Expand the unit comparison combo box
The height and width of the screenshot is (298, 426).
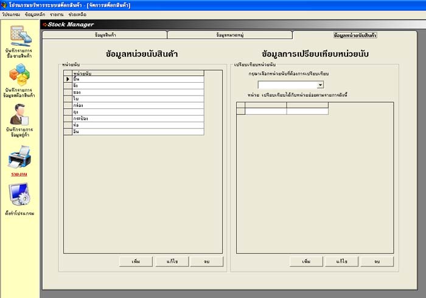pos(320,85)
